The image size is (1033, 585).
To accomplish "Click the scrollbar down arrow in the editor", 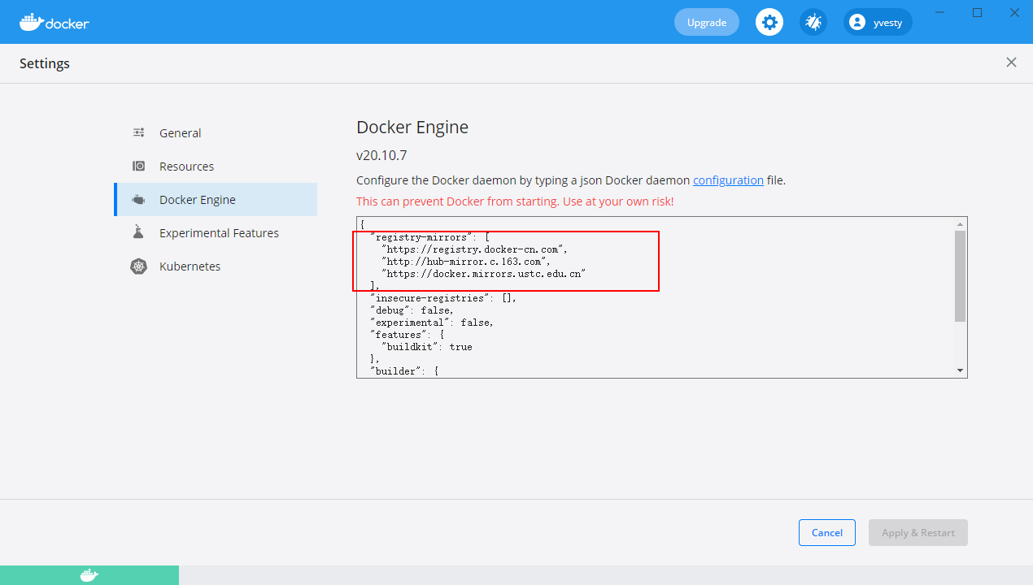I will pos(961,370).
